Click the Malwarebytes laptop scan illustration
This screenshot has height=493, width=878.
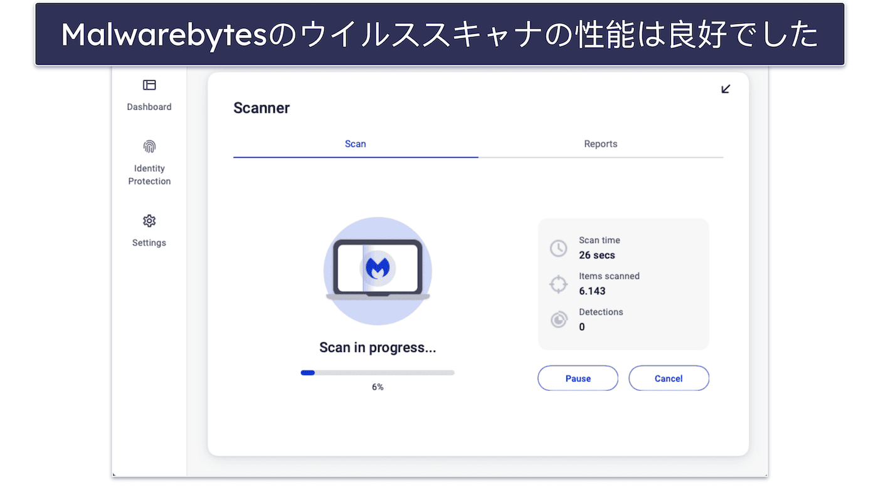click(378, 271)
